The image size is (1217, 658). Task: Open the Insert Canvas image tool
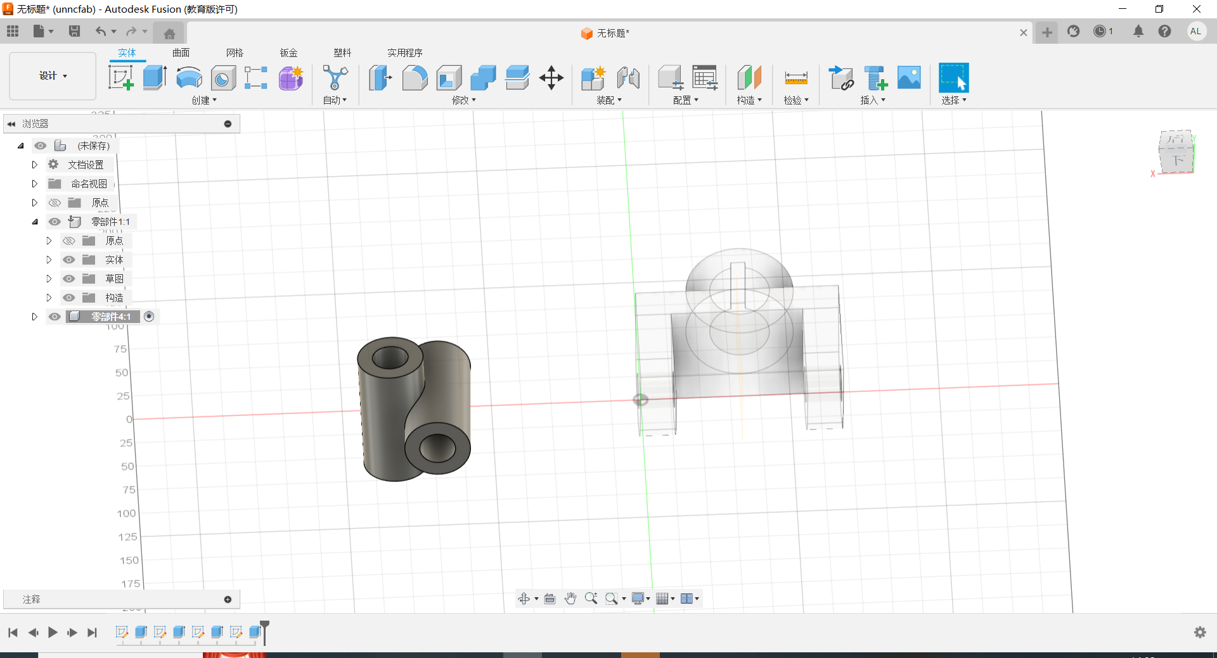click(909, 78)
